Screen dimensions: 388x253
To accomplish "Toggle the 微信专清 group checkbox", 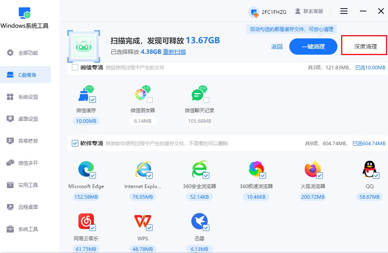I will click(75, 67).
